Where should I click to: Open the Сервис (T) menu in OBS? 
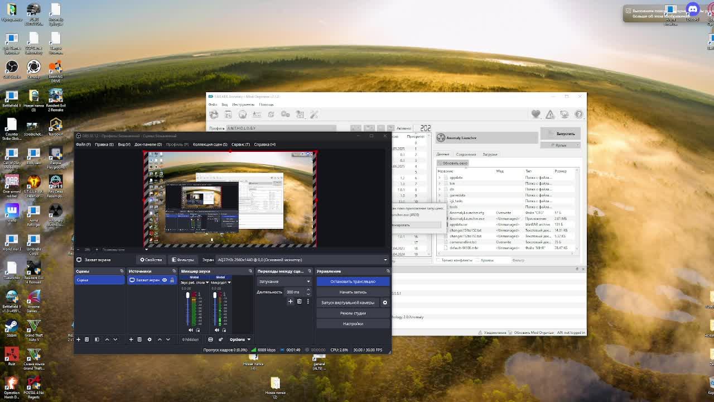[x=240, y=144]
